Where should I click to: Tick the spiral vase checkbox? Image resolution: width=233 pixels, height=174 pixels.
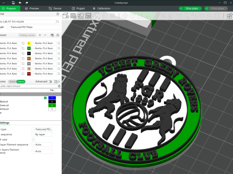coord(33,140)
